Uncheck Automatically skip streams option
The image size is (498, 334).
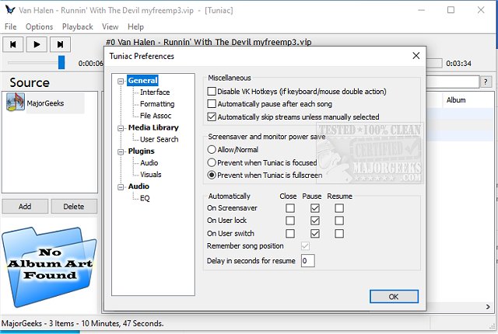(x=212, y=117)
